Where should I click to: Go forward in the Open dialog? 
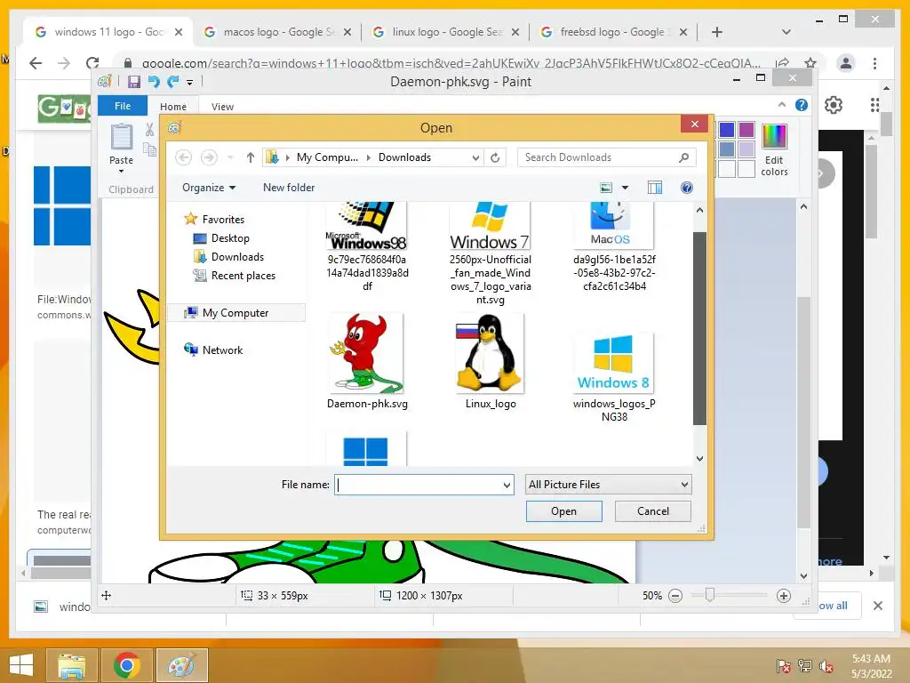tap(209, 157)
